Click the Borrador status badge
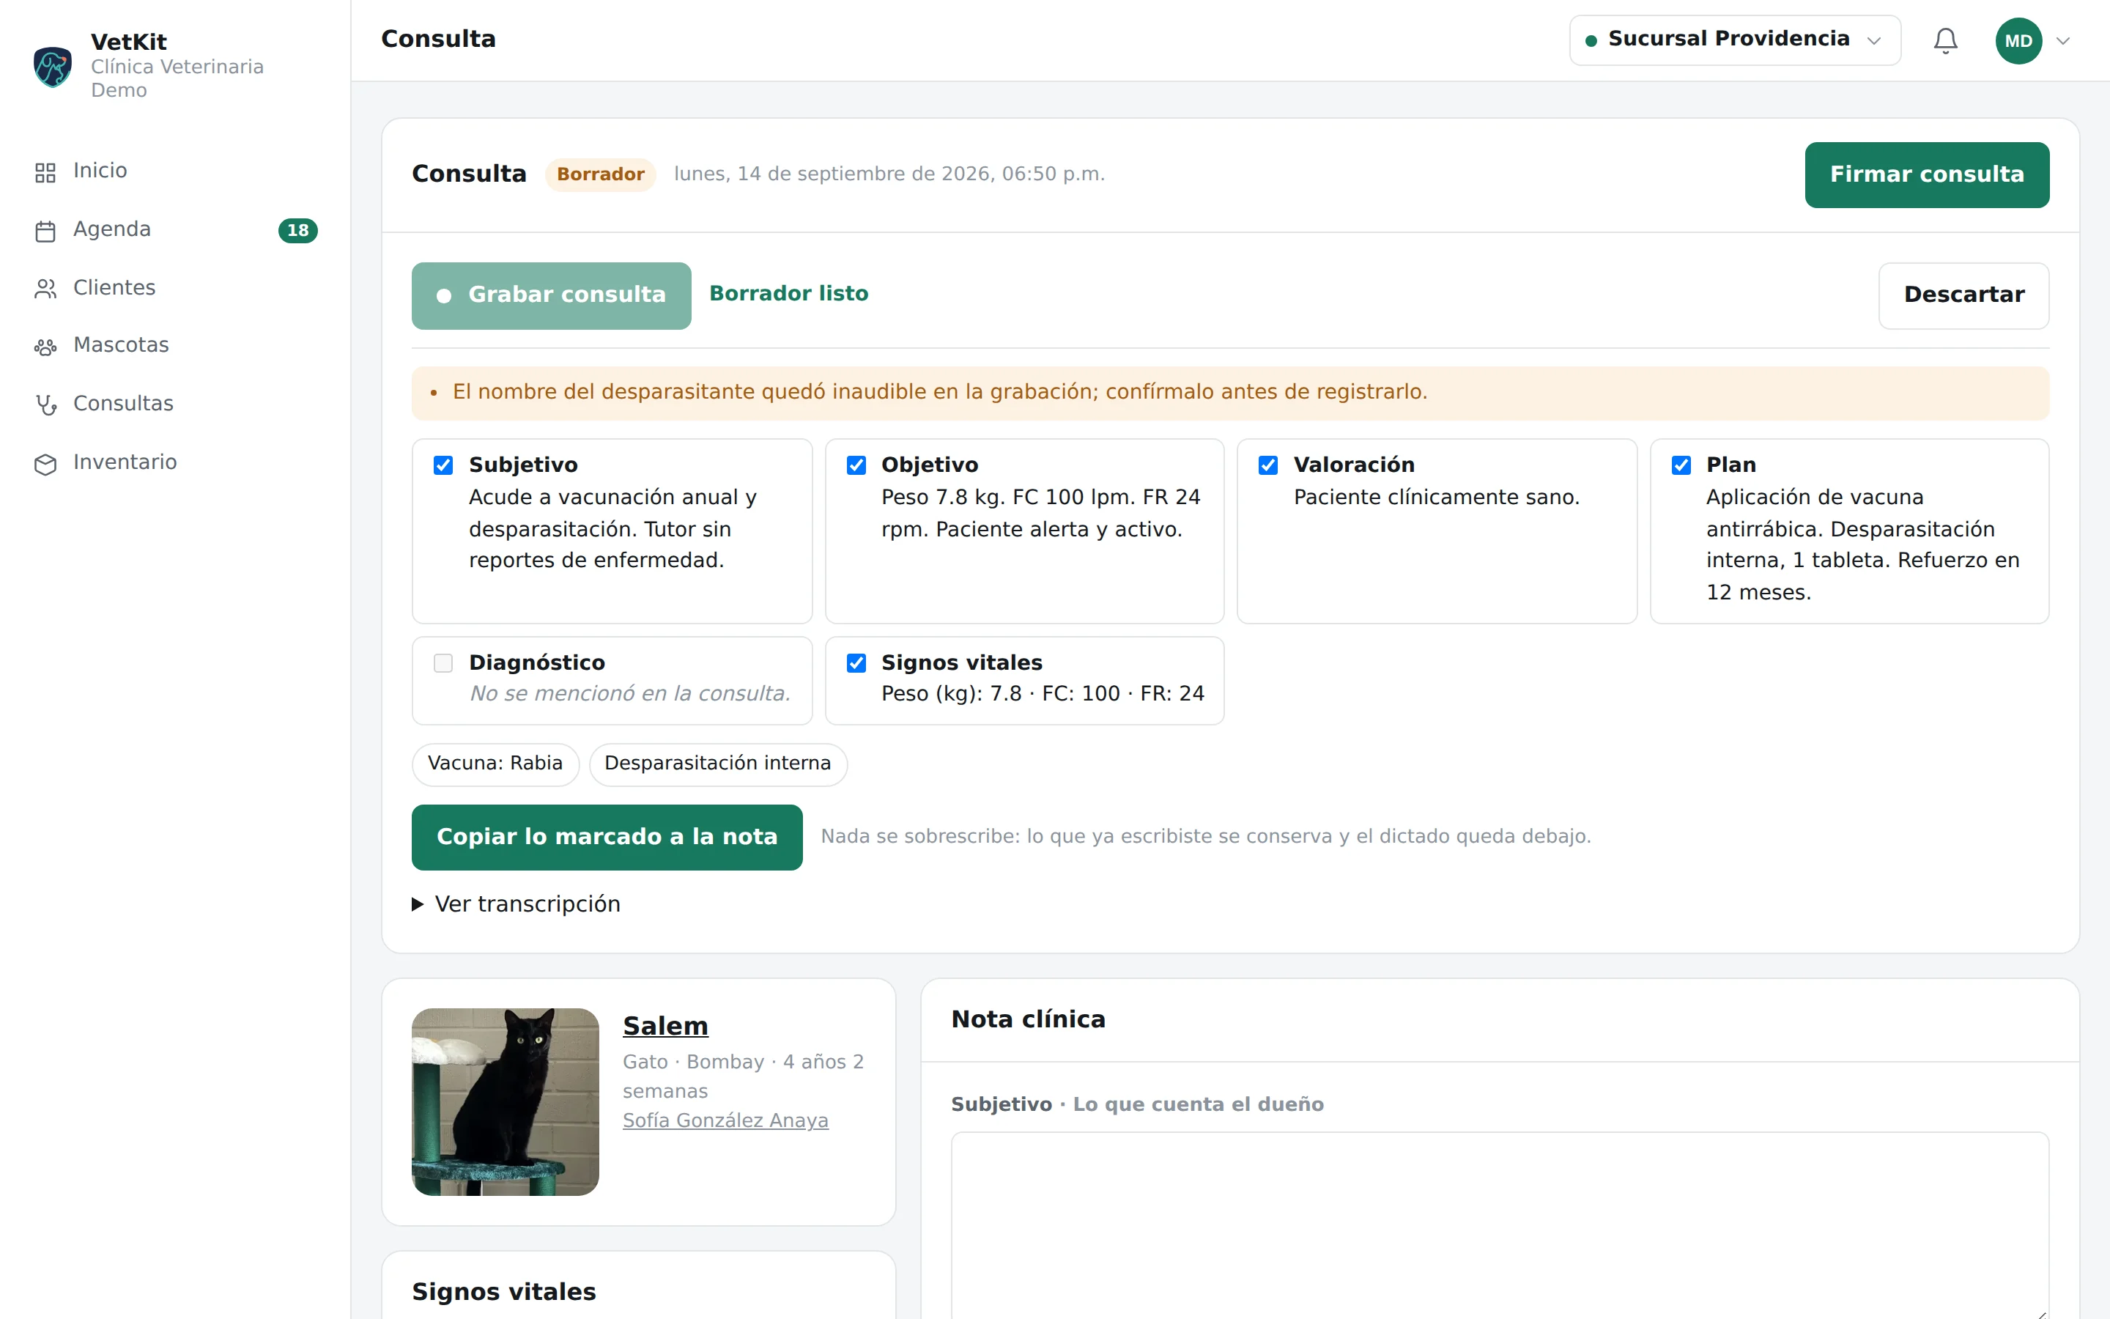The width and height of the screenshot is (2110, 1319). [600, 174]
